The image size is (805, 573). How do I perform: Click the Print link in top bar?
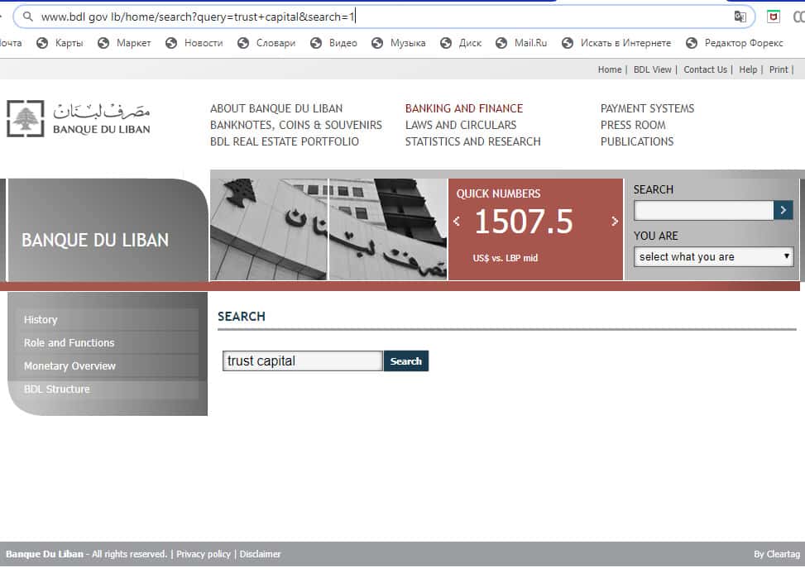779,69
